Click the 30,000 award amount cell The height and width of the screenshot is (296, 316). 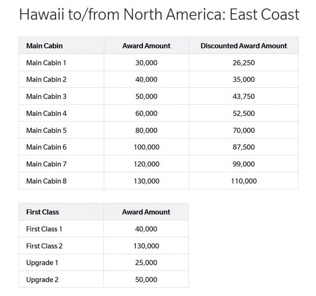pyautogui.click(x=146, y=63)
